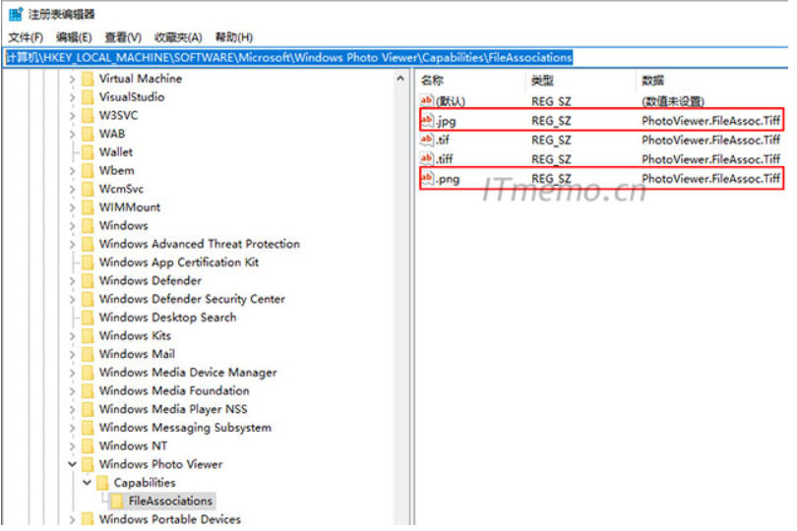Expand the WAB key

(x=72, y=134)
